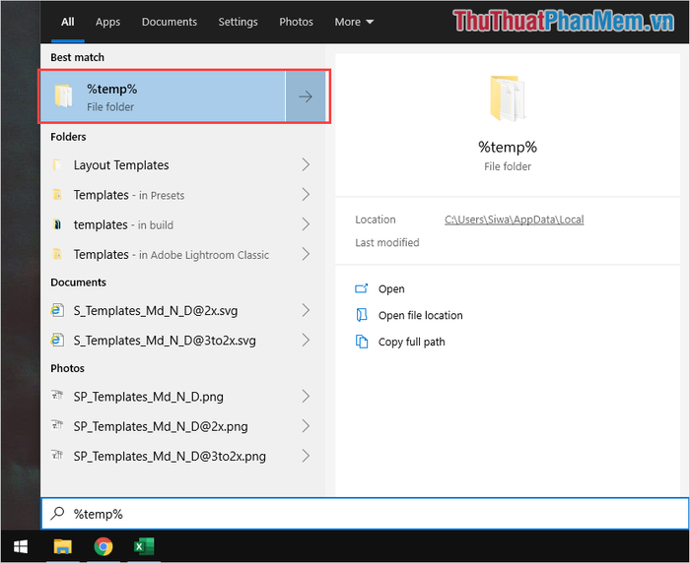Click image icon of SP_Templates_Md_N_D@2x.png
690x563 pixels.
click(x=57, y=424)
